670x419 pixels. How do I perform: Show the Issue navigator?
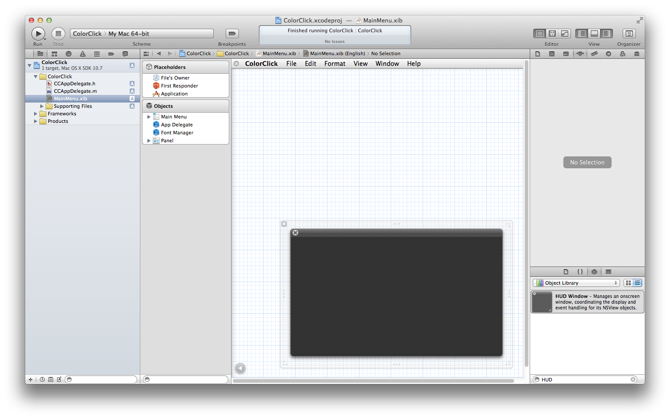(83, 54)
